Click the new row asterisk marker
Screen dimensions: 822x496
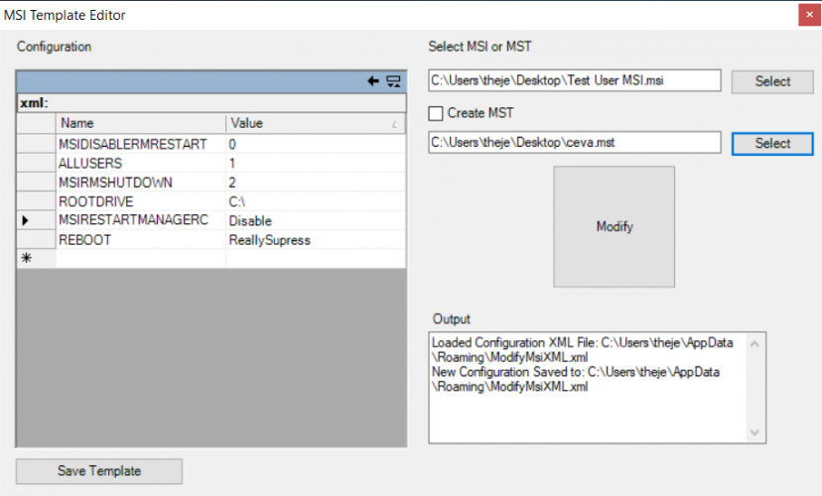point(25,258)
